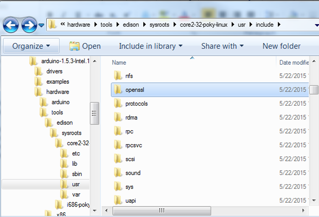Go back with the Back arrow button
Viewport: 319px width, 217px height.
click(x=10, y=25)
